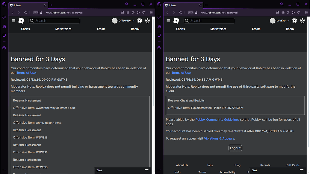Click heart bookmark icon in right address bar
The height and width of the screenshot is (174, 310).
point(299,13)
